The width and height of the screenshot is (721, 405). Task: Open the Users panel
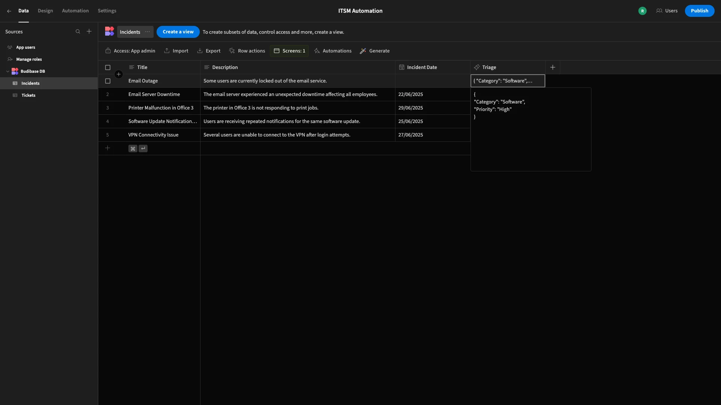pyautogui.click(x=667, y=11)
